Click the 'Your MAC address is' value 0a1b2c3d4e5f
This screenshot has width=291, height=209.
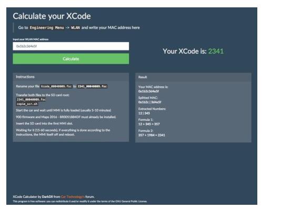point(148,91)
